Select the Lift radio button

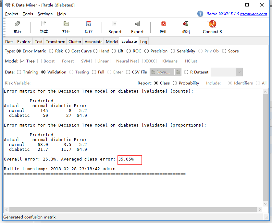point(114,51)
